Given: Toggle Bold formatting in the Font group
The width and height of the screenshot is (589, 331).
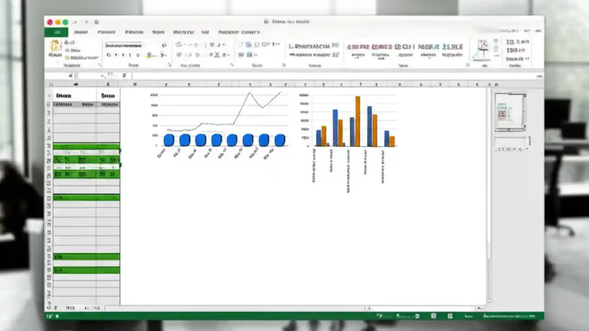Looking at the screenshot, I should [109, 55].
